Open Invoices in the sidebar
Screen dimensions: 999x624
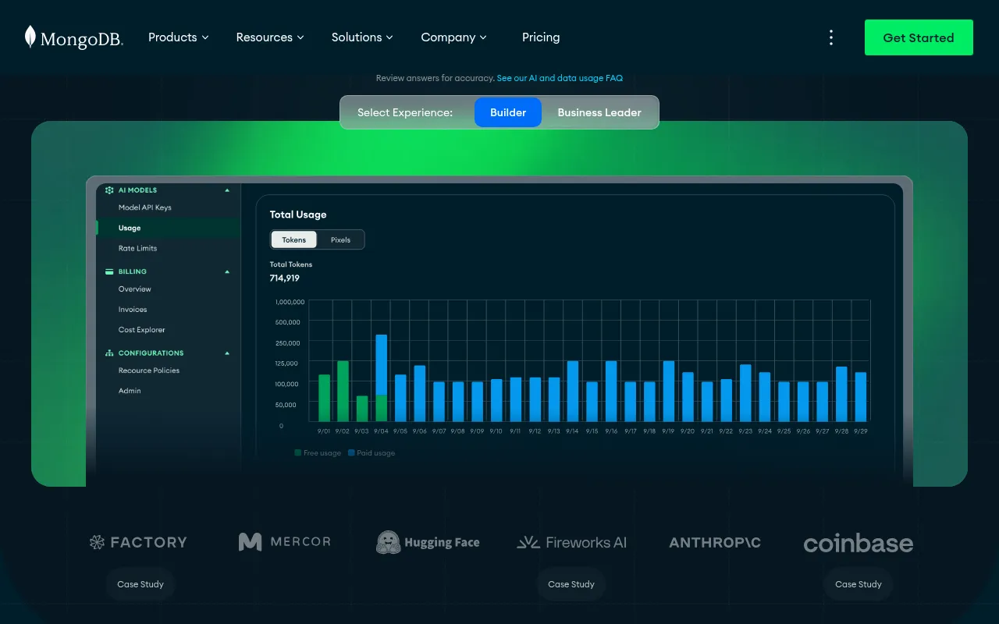pos(133,309)
